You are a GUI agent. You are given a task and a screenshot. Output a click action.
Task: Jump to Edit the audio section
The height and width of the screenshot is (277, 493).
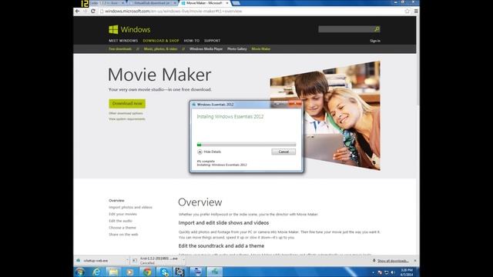pyautogui.click(x=120, y=221)
